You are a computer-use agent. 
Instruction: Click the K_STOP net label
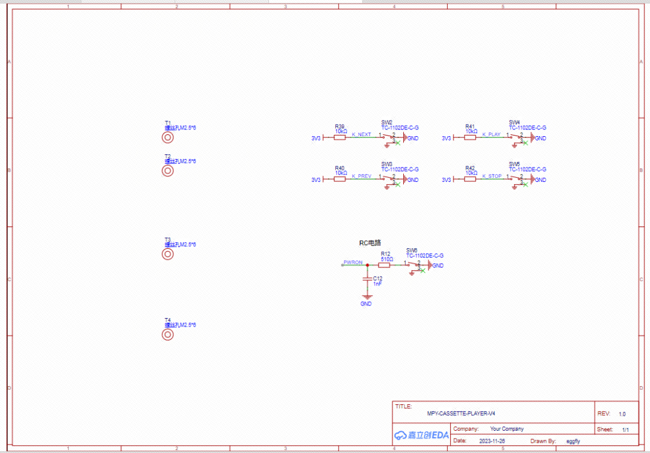(492, 177)
